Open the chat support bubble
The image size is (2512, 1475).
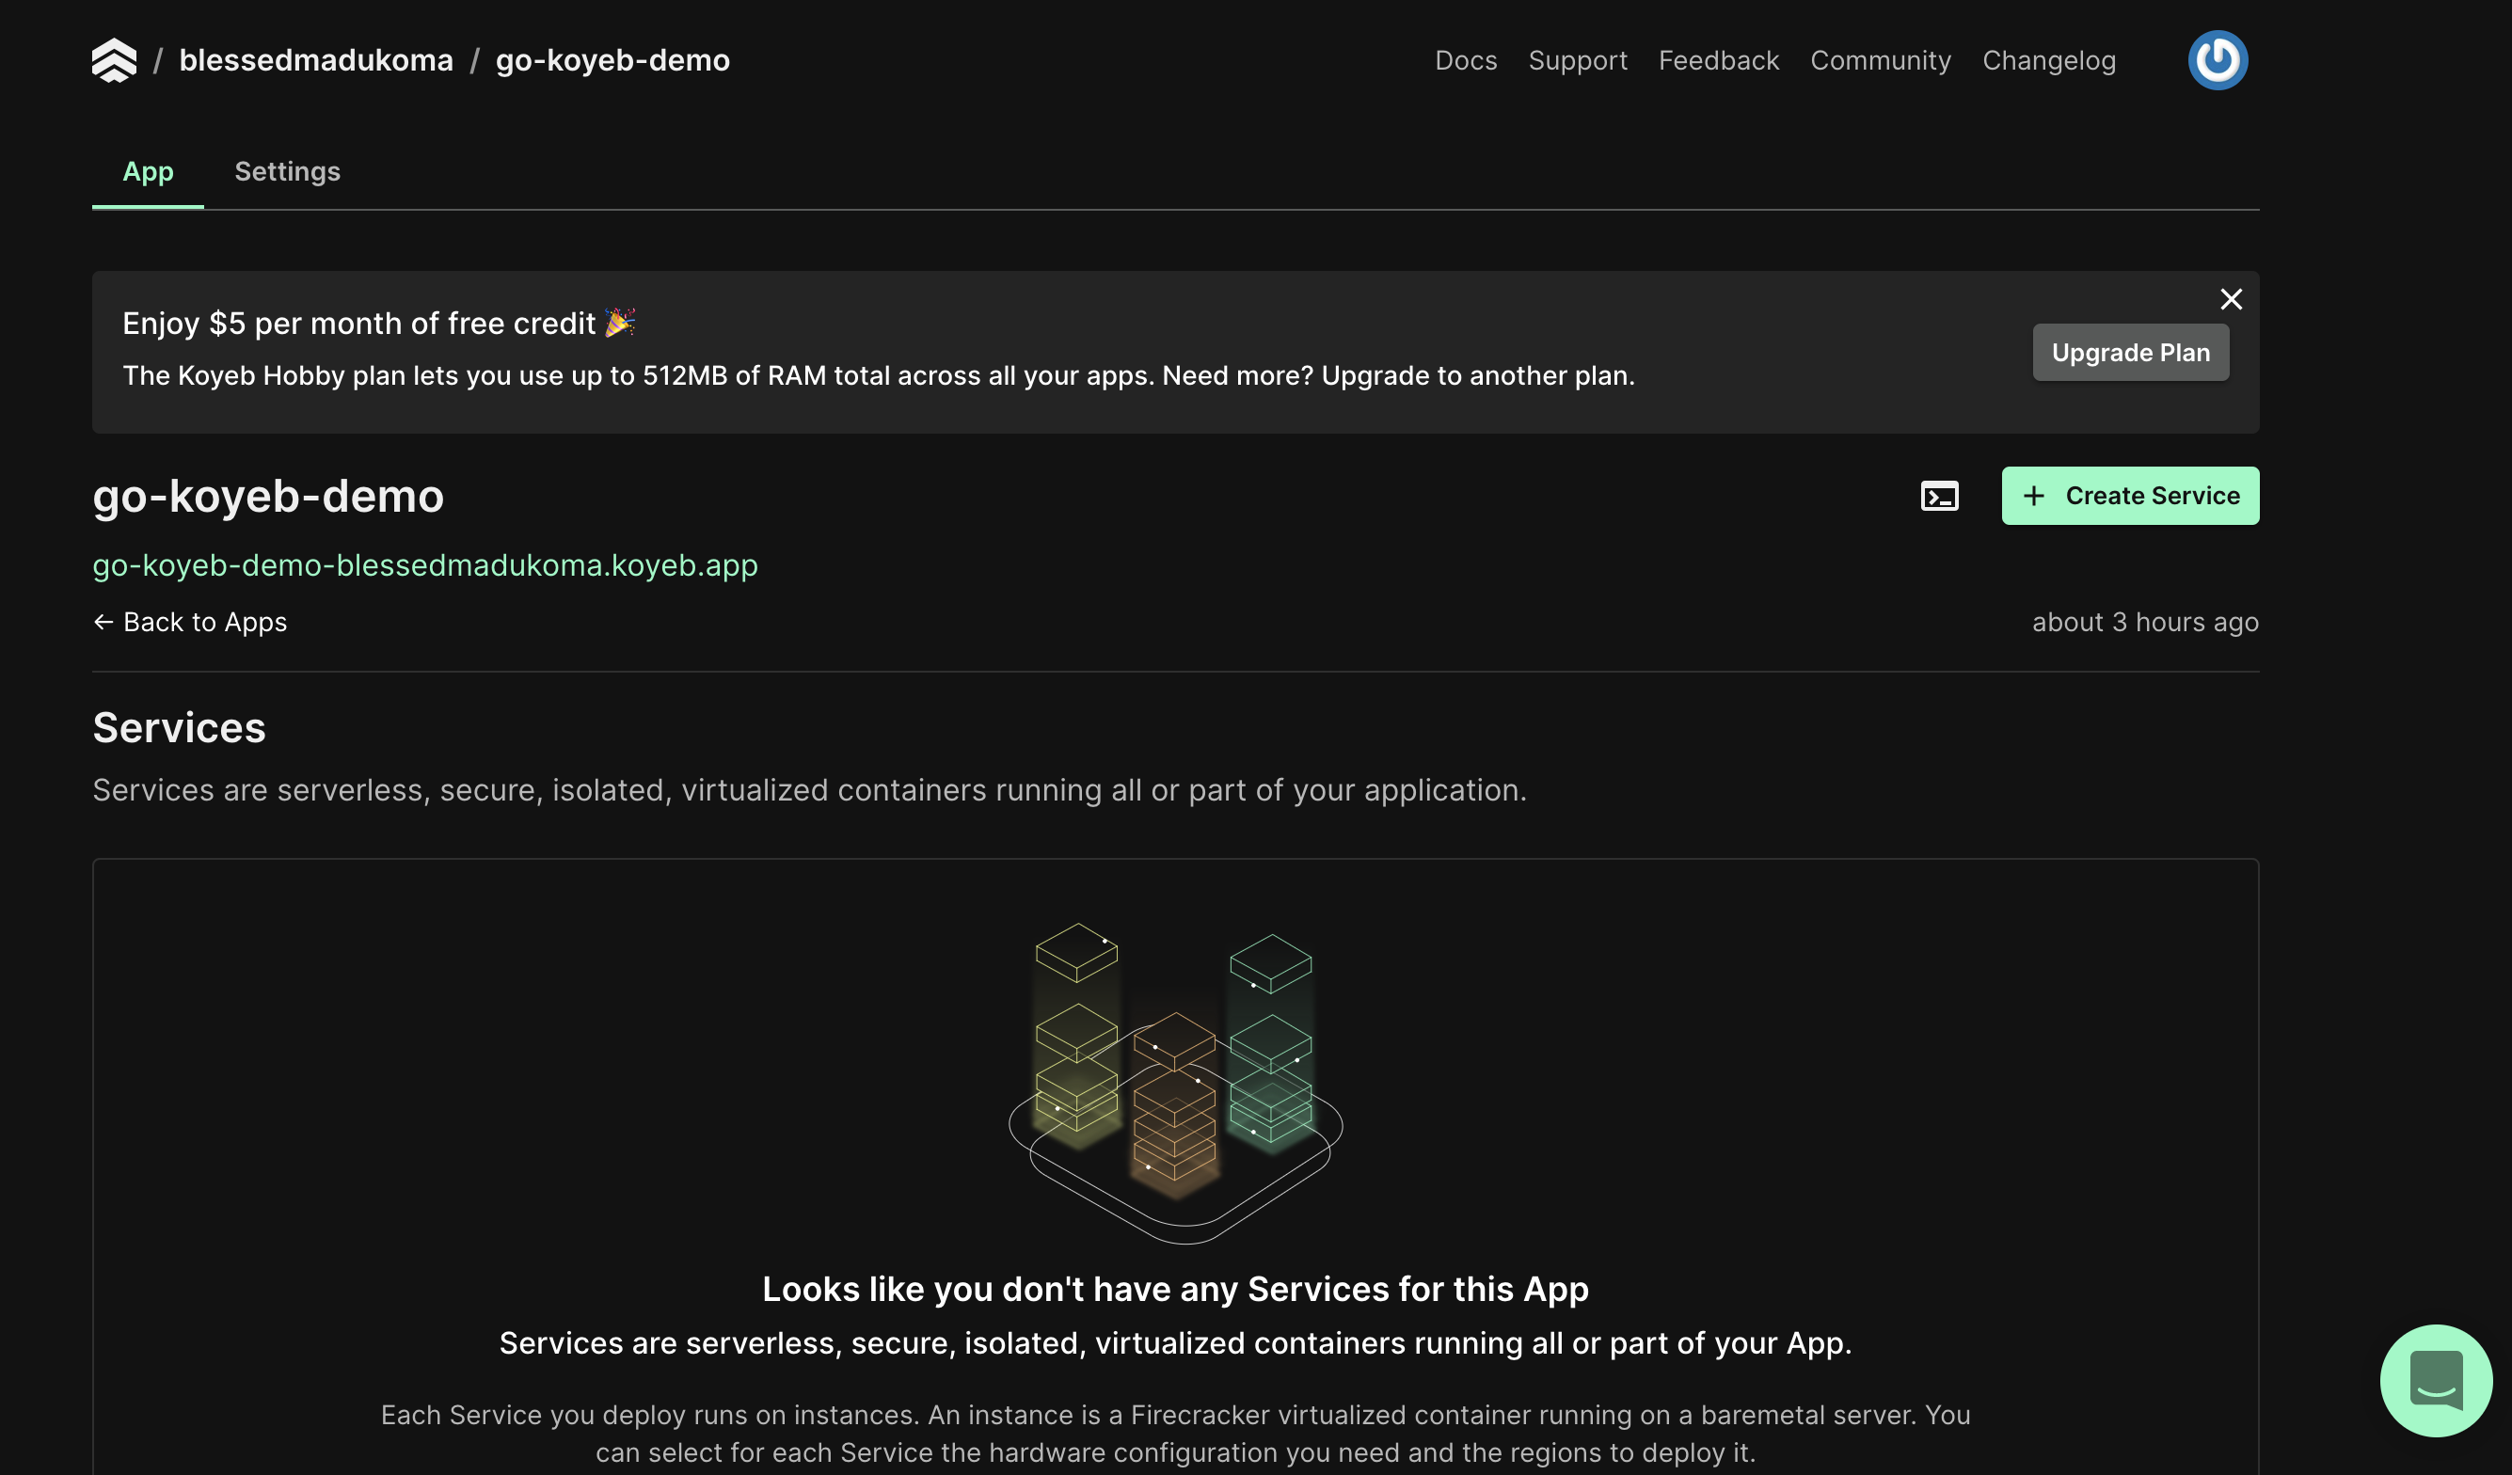(2435, 1380)
